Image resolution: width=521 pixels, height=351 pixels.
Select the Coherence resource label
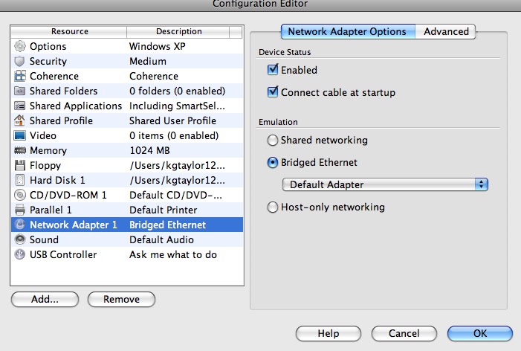pos(54,76)
